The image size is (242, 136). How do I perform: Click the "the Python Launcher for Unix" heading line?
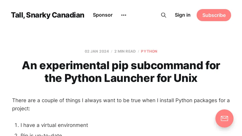pyautogui.click(x=121, y=78)
